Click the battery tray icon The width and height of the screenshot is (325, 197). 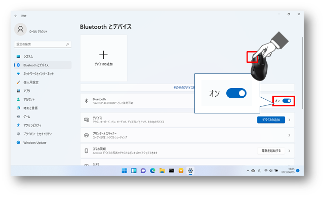click(x=276, y=171)
